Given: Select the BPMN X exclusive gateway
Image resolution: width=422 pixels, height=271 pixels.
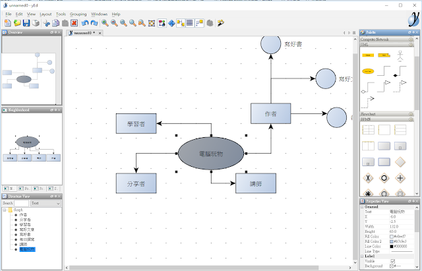Looking at the screenshot, I should 368,178.
